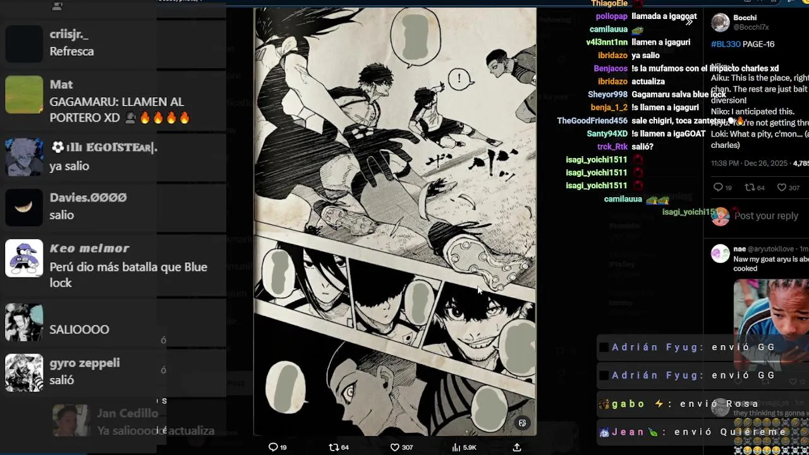
Task: Click the image description icon on manga page corner
Action: coord(522,423)
